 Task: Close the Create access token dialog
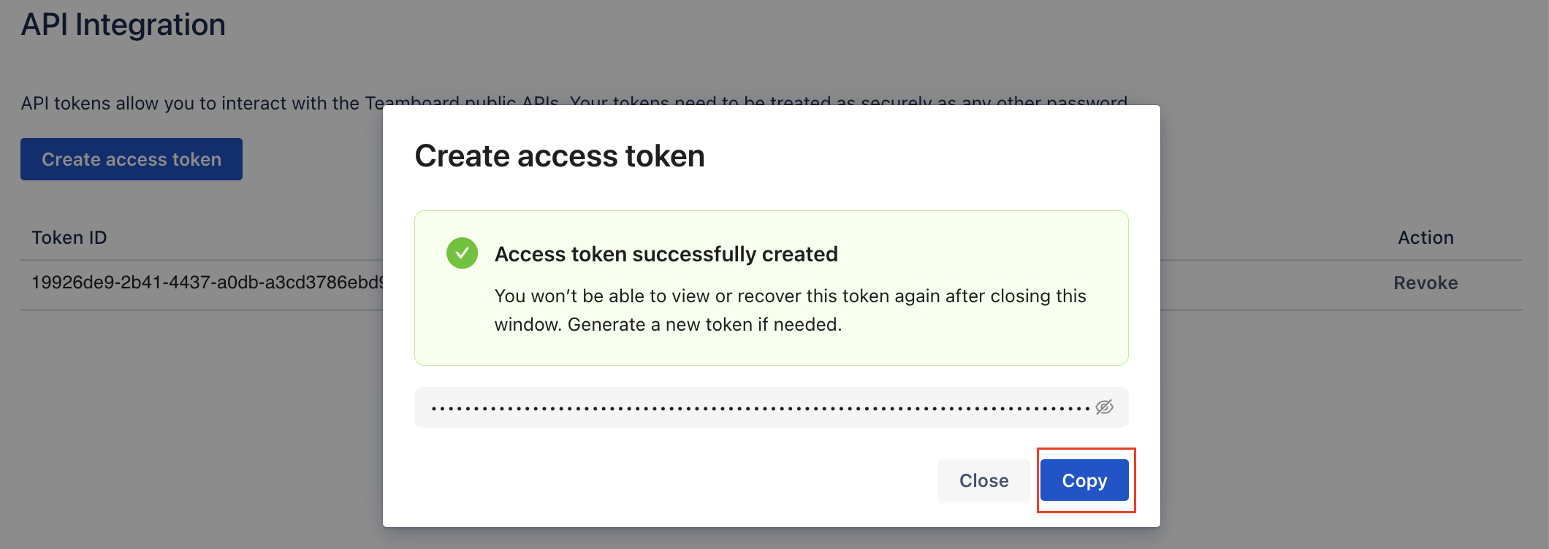click(983, 480)
